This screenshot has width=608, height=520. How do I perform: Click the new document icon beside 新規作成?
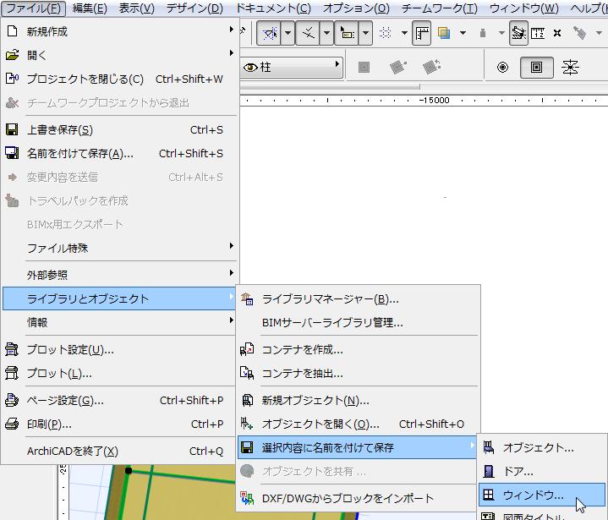coord(13,31)
